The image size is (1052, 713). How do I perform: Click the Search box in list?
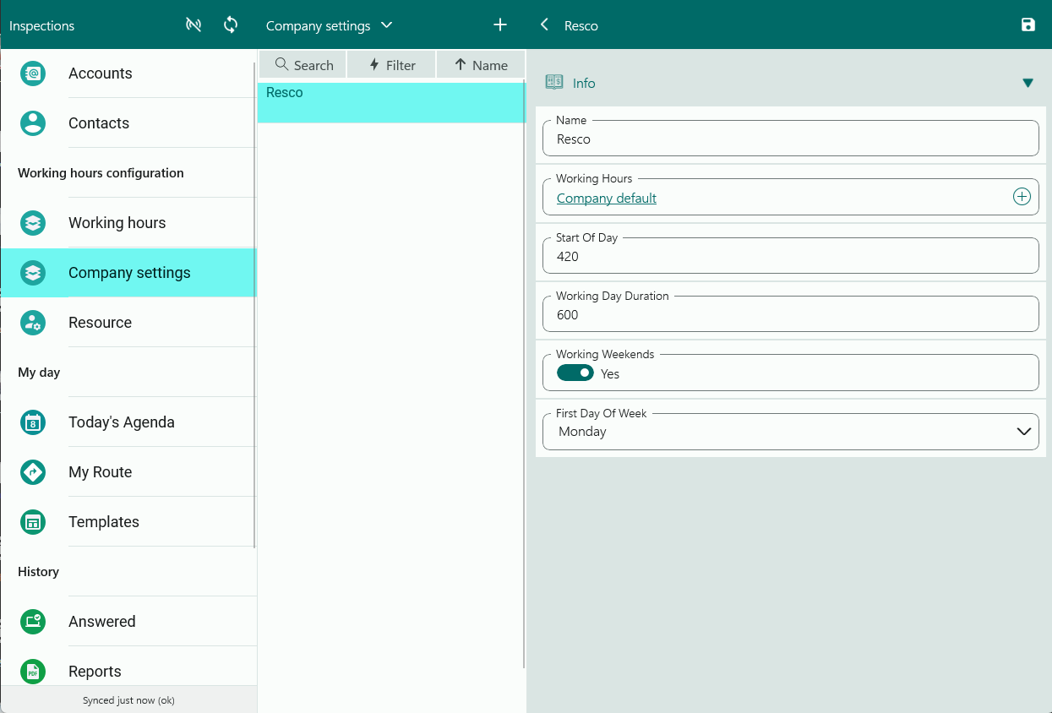pyautogui.click(x=303, y=65)
